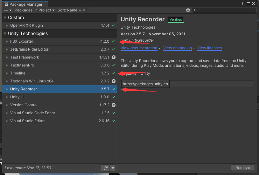
Task: Click the https://packages.unity.cn tooltip text
Action: click(145, 84)
